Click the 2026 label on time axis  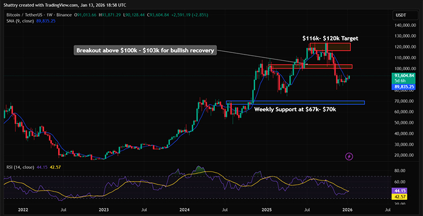[x=347, y=209]
